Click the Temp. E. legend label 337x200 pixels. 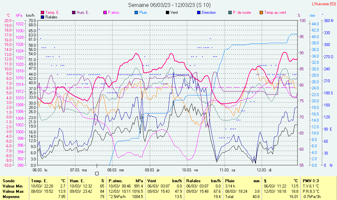point(52,13)
